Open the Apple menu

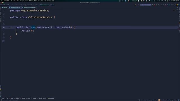(2, 1)
